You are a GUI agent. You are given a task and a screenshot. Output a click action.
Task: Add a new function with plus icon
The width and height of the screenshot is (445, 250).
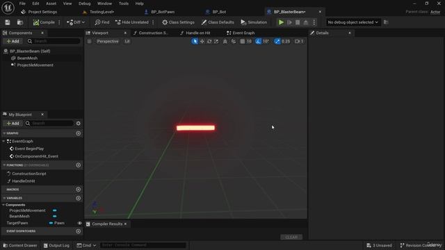coord(79,165)
